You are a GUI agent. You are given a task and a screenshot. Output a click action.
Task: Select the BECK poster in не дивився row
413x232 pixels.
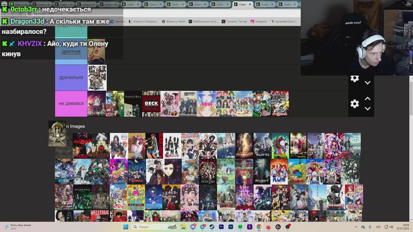coord(151,103)
